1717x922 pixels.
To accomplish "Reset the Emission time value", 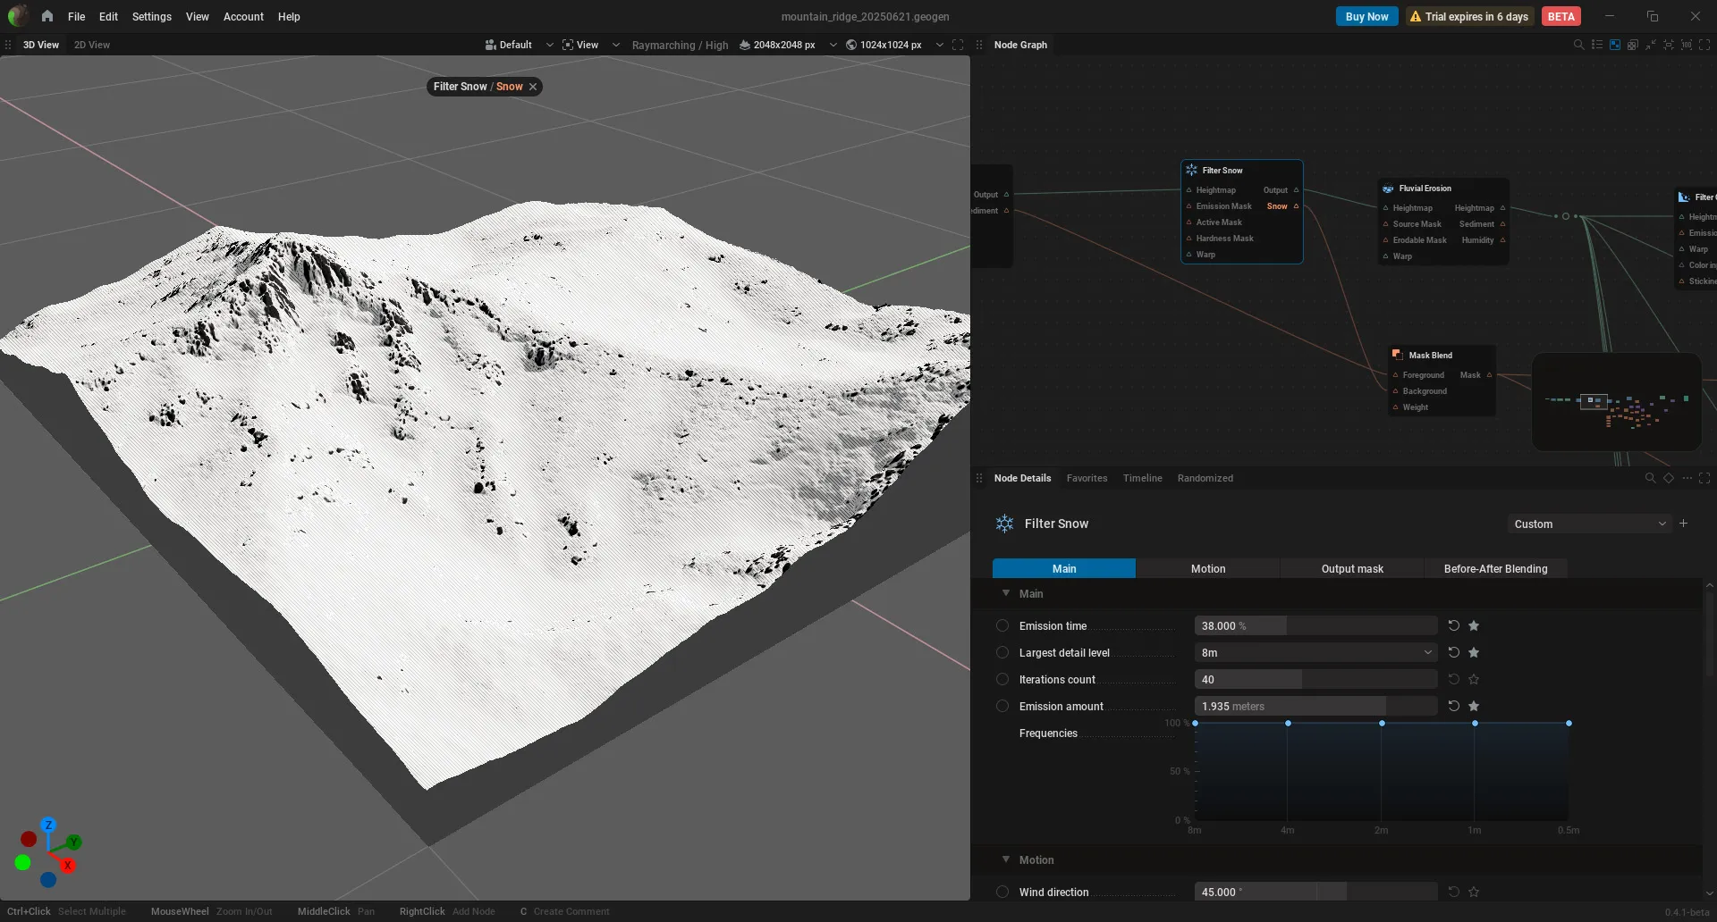I will 1454,625.
